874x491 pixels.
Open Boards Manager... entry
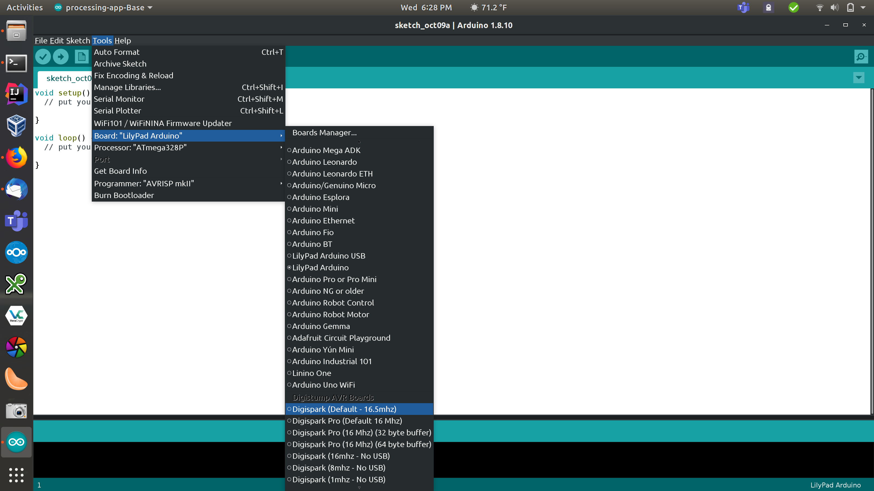359,133
